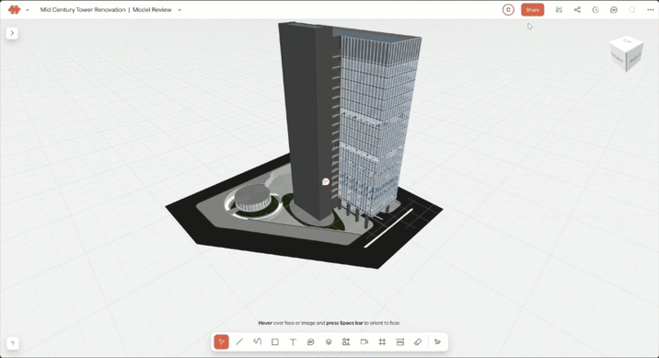Click the orange Share button
659x358 pixels.
(533, 10)
